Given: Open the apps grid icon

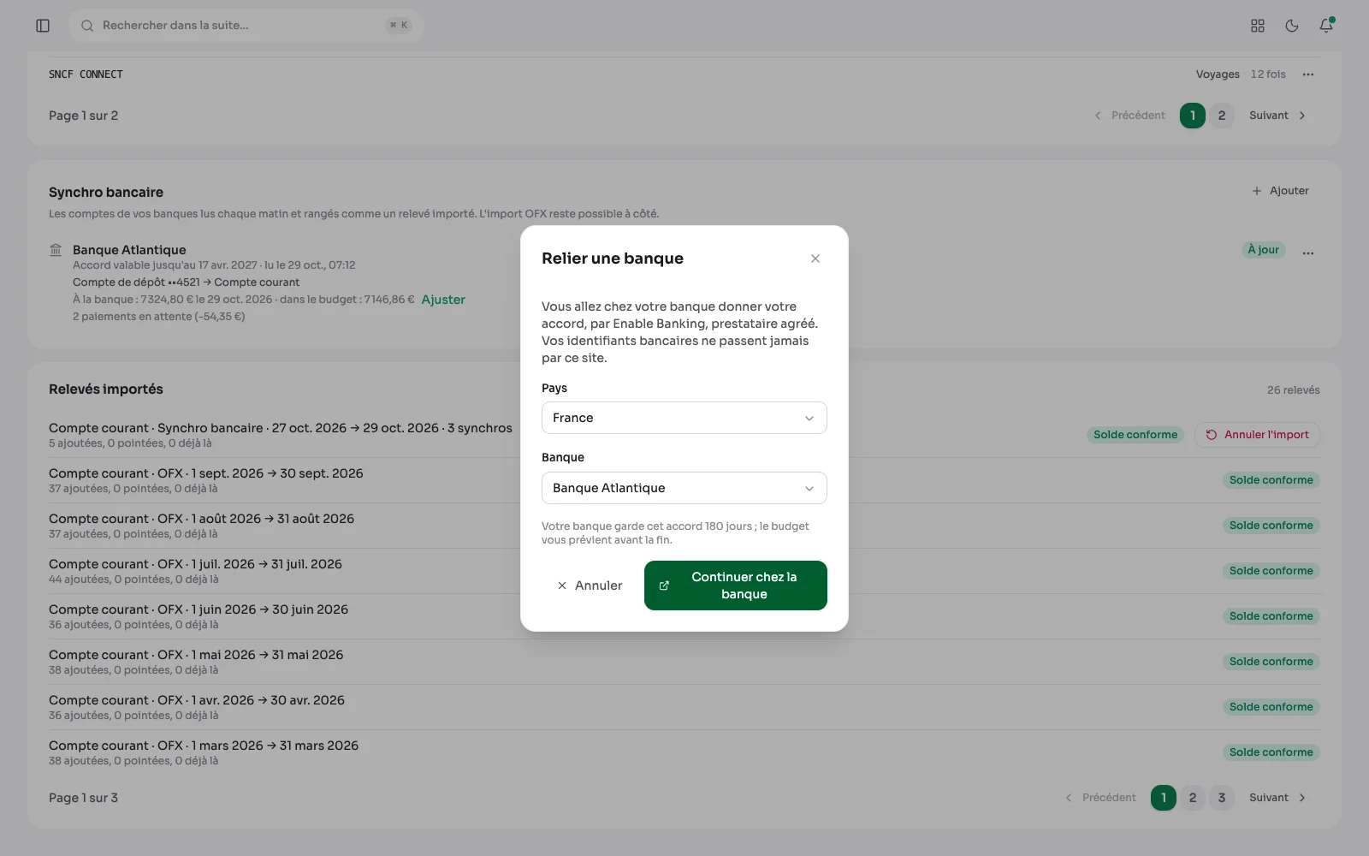Looking at the screenshot, I should point(1258,26).
